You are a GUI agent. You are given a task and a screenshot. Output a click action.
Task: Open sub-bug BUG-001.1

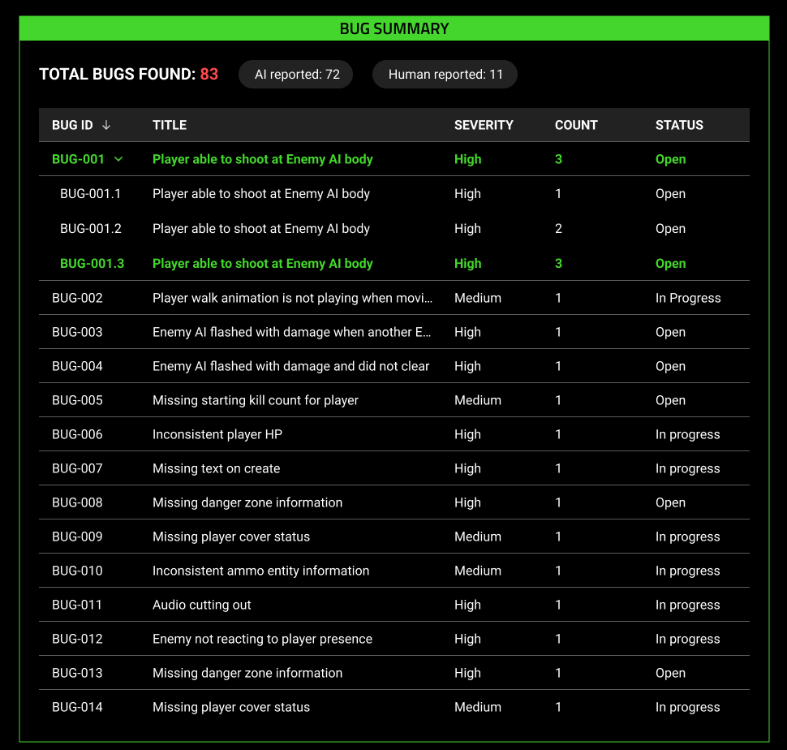click(x=90, y=194)
